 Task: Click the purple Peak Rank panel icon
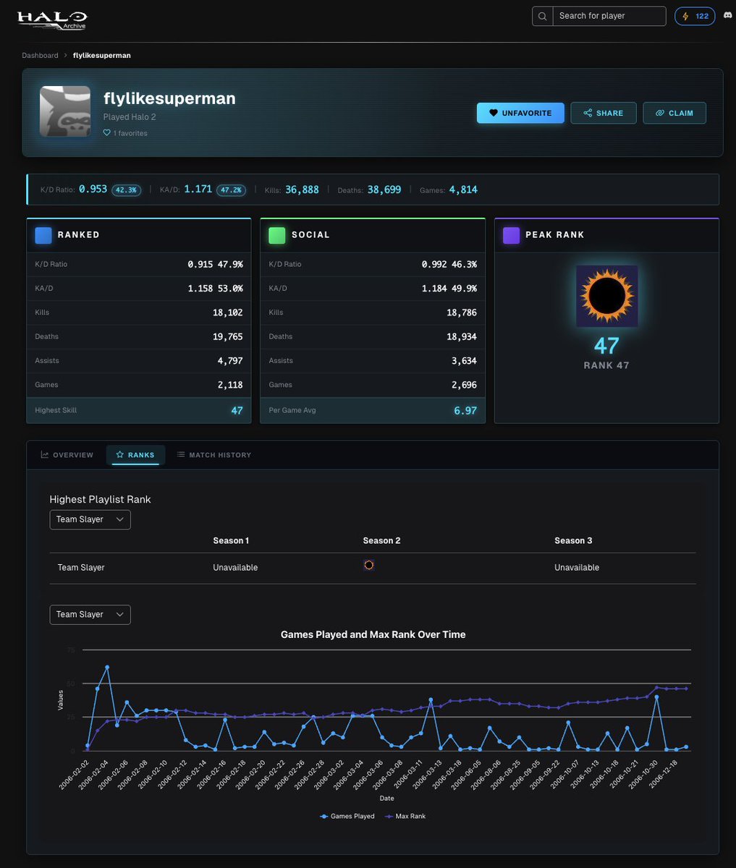coord(512,235)
